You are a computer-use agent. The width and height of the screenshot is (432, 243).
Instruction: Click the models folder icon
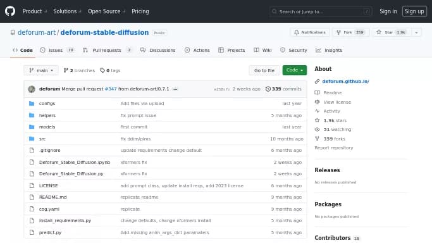tap(32, 127)
